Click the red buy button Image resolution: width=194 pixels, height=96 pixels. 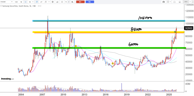[80, 2]
